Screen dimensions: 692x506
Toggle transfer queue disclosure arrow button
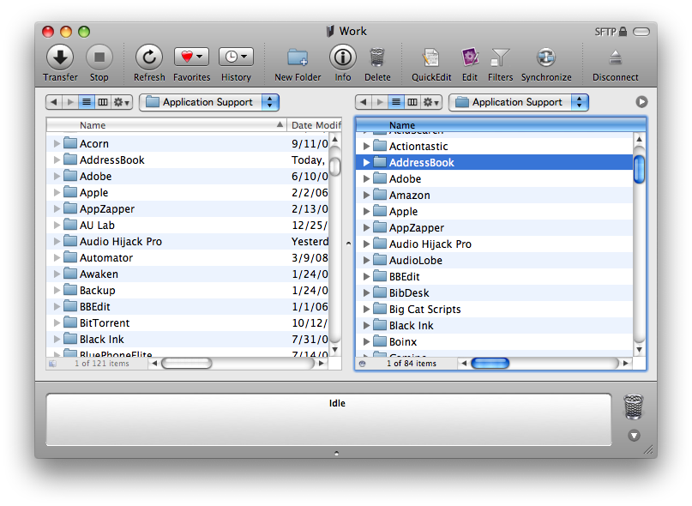635,436
